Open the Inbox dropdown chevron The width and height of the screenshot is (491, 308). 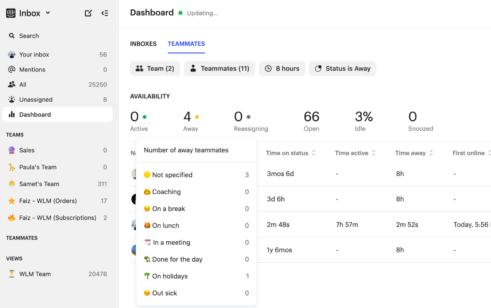48,13
